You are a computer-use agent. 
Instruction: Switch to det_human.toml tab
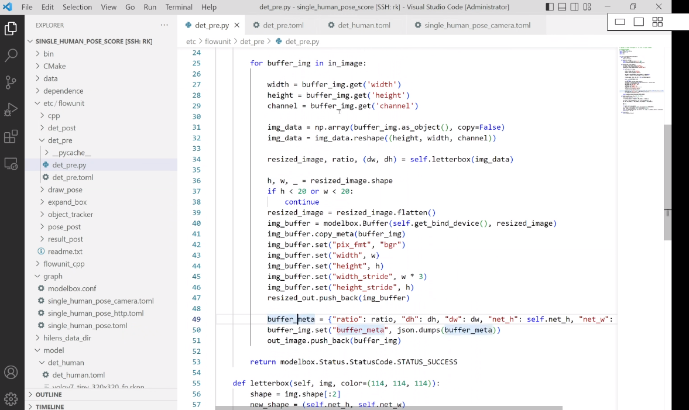pyautogui.click(x=364, y=26)
